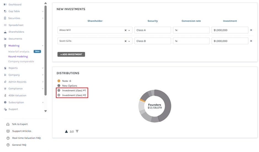Viewport: 259px width, 152px height.
Task: Click Alexa Will conversion rate field
Action: tap(191, 30)
